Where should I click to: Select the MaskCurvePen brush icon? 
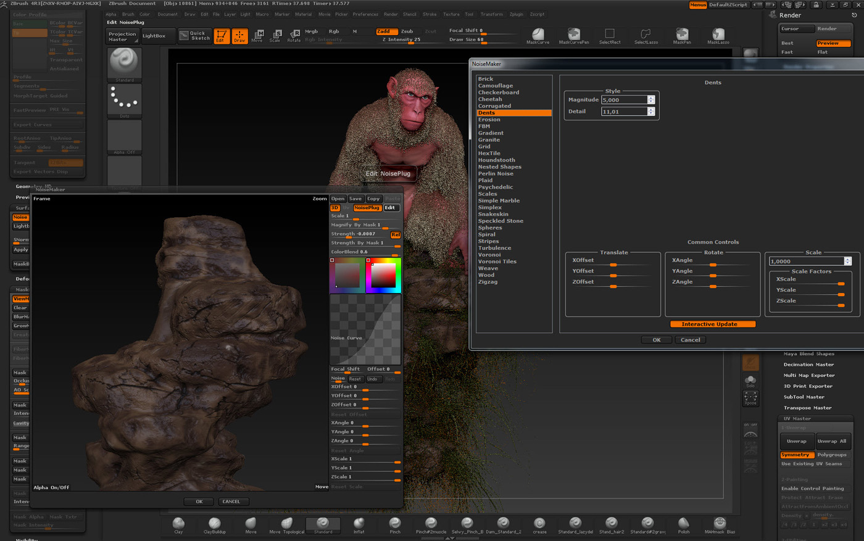click(x=574, y=36)
